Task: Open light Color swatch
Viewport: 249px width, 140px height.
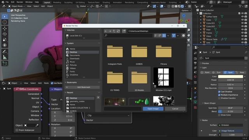Action: (x=230, y=77)
